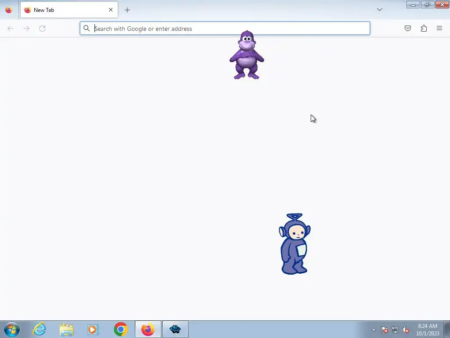This screenshot has width=450, height=338.
Task: Open network status tray icon
Action: click(x=395, y=330)
